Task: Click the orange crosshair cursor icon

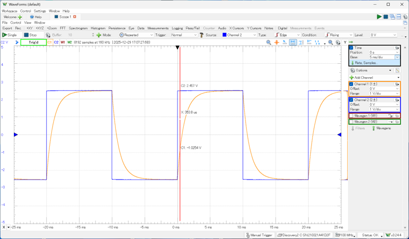Action: click(x=277, y=42)
